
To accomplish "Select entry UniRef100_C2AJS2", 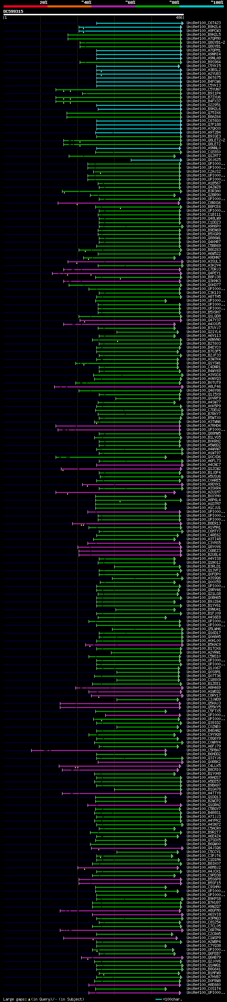I will pos(204,172).
